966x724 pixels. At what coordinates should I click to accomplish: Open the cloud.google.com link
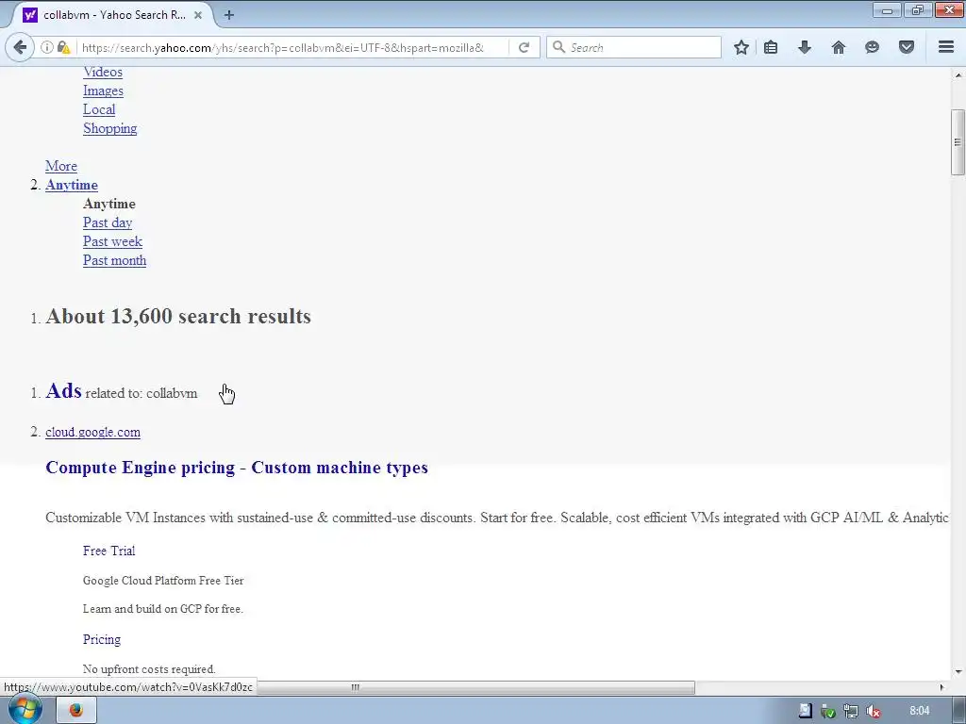pyautogui.click(x=93, y=432)
